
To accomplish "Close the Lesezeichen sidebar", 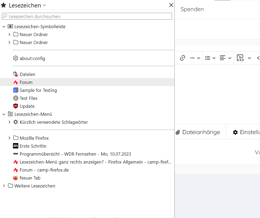I will (x=171, y=5).
